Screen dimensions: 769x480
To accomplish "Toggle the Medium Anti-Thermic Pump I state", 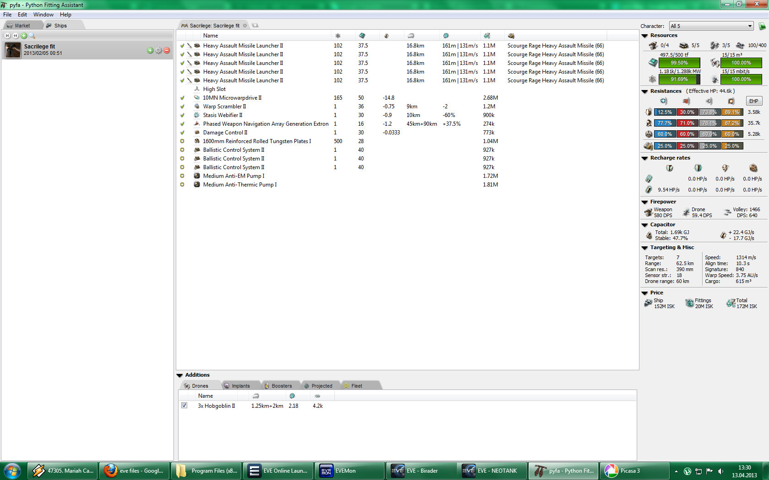I will click(x=182, y=185).
